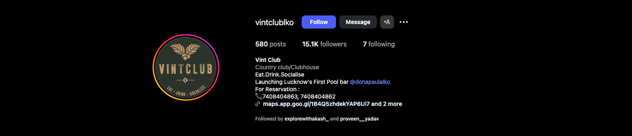This screenshot has height=136, width=632.
Task: Click the 580 posts count
Action: (x=271, y=44)
